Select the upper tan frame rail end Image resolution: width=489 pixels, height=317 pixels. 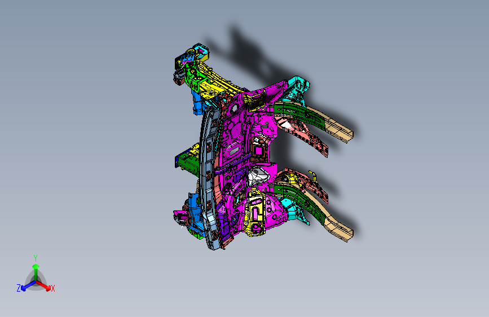338,130
